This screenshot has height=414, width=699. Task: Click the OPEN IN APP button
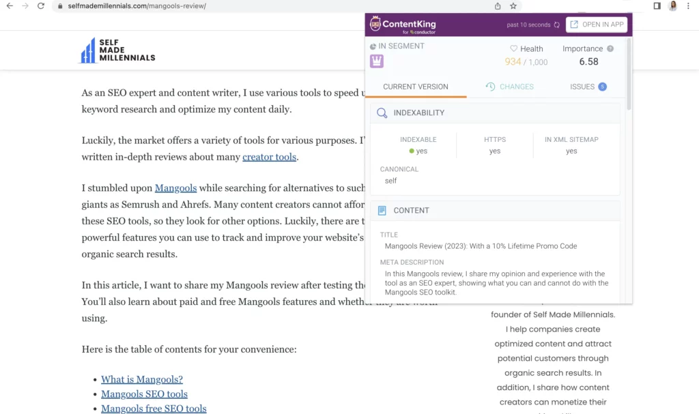click(597, 25)
